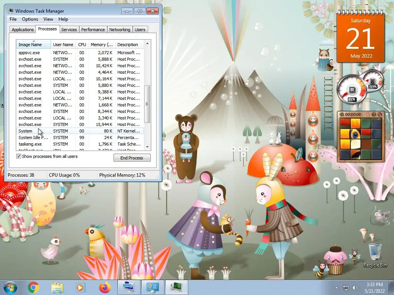Click the calendar gadget showing 21
The height and width of the screenshot is (295, 394).
click(x=360, y=36)
